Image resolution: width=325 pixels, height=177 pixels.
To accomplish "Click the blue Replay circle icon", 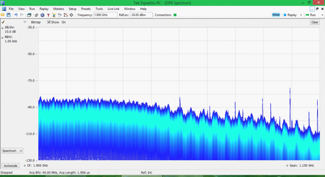I will [285, 15].
